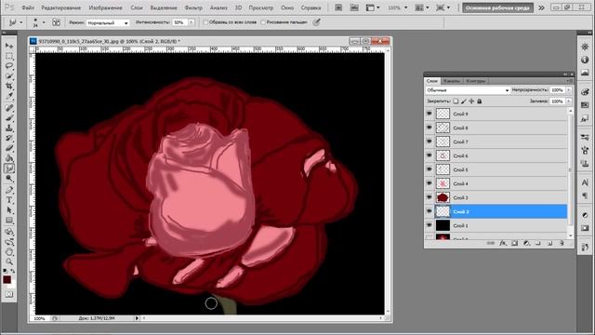Image resolution: width=595 pixels, height=335 pixels.
Task: Select layer Слой 1
Action: tap(496, 225)
